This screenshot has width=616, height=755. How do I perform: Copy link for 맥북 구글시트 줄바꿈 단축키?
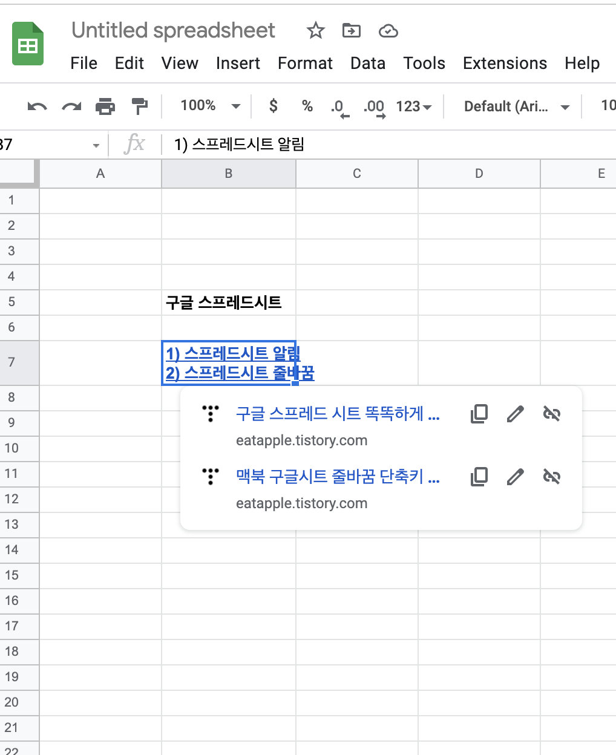(x=479, y=477)
